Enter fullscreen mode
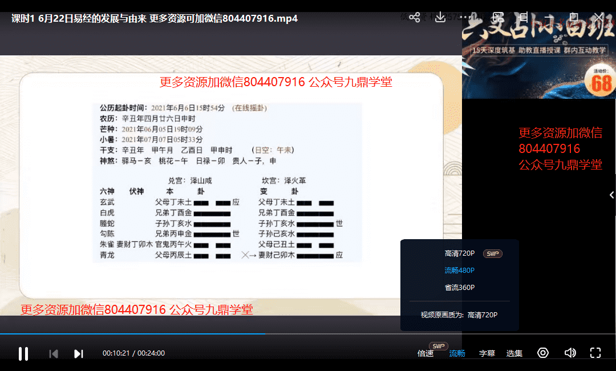Screen dimensions: 616x371 [595, 353]
